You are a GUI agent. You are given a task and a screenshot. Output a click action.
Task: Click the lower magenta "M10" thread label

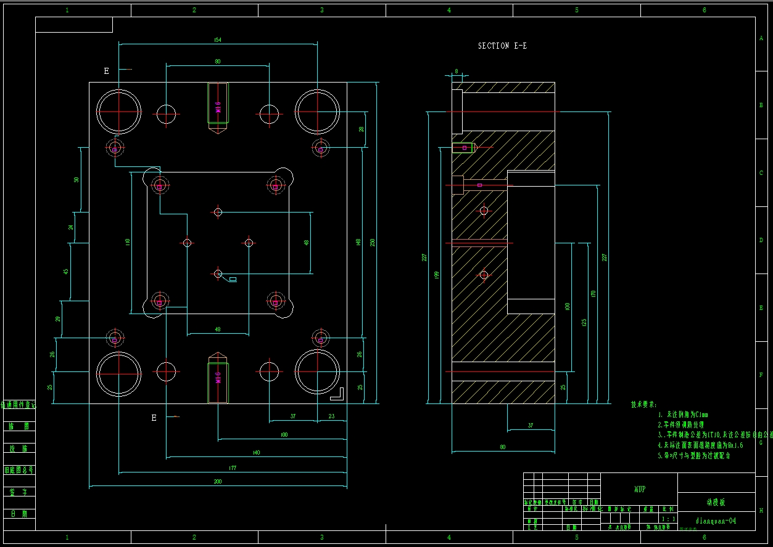point(218,377)
